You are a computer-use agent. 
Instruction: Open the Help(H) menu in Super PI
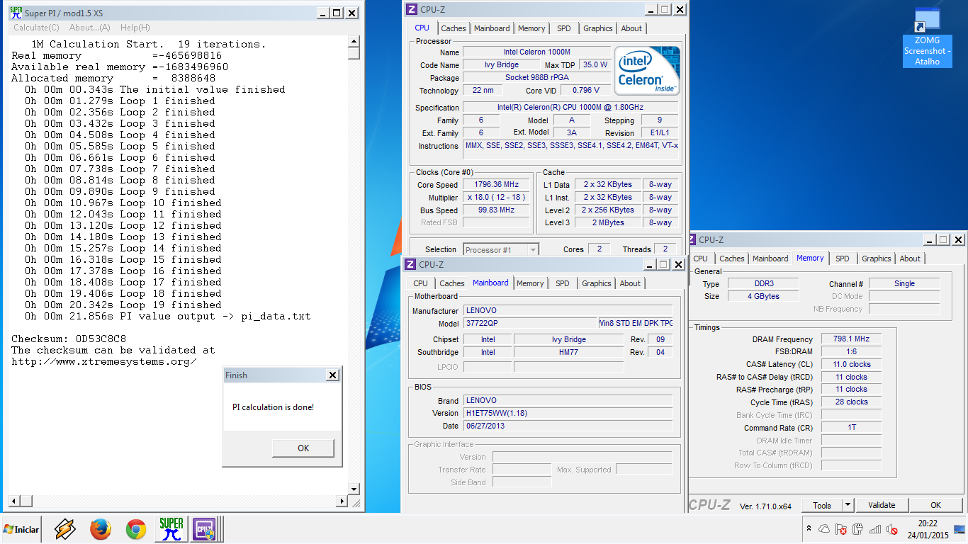click(x=135, y=28)
